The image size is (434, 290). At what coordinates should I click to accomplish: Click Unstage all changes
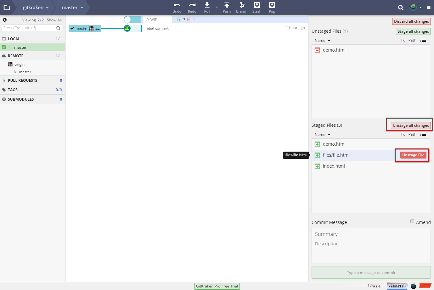pyautogui.click(x=411, y=125)
